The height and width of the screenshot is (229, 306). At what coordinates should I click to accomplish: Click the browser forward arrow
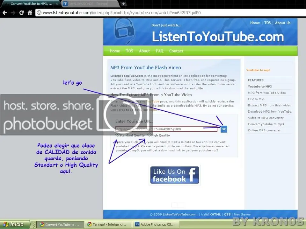(x=13, y=13)
